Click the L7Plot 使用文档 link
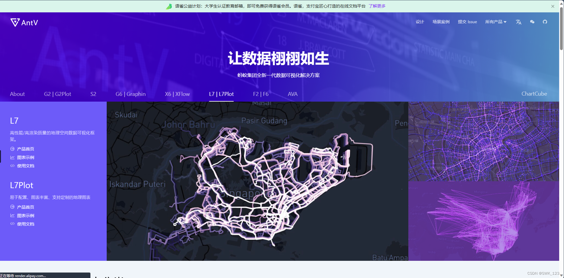The height and width of the screenshot is (278, 564). coord(22,224)
